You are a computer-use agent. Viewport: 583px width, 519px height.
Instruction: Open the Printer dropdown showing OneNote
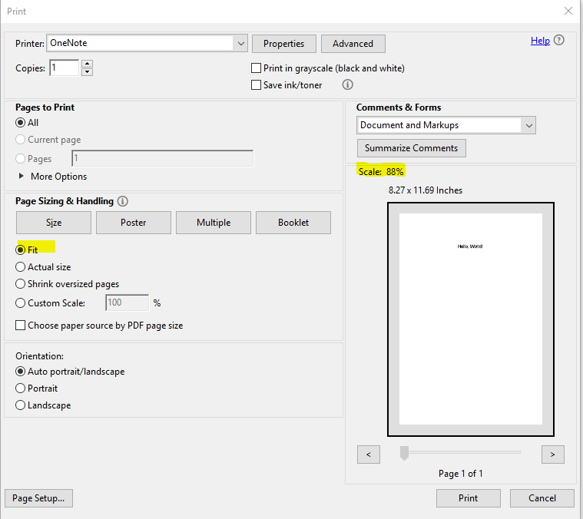[x=147, y=43]
